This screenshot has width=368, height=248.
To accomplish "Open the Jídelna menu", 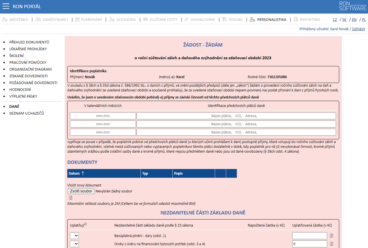I will coord(235,19).
